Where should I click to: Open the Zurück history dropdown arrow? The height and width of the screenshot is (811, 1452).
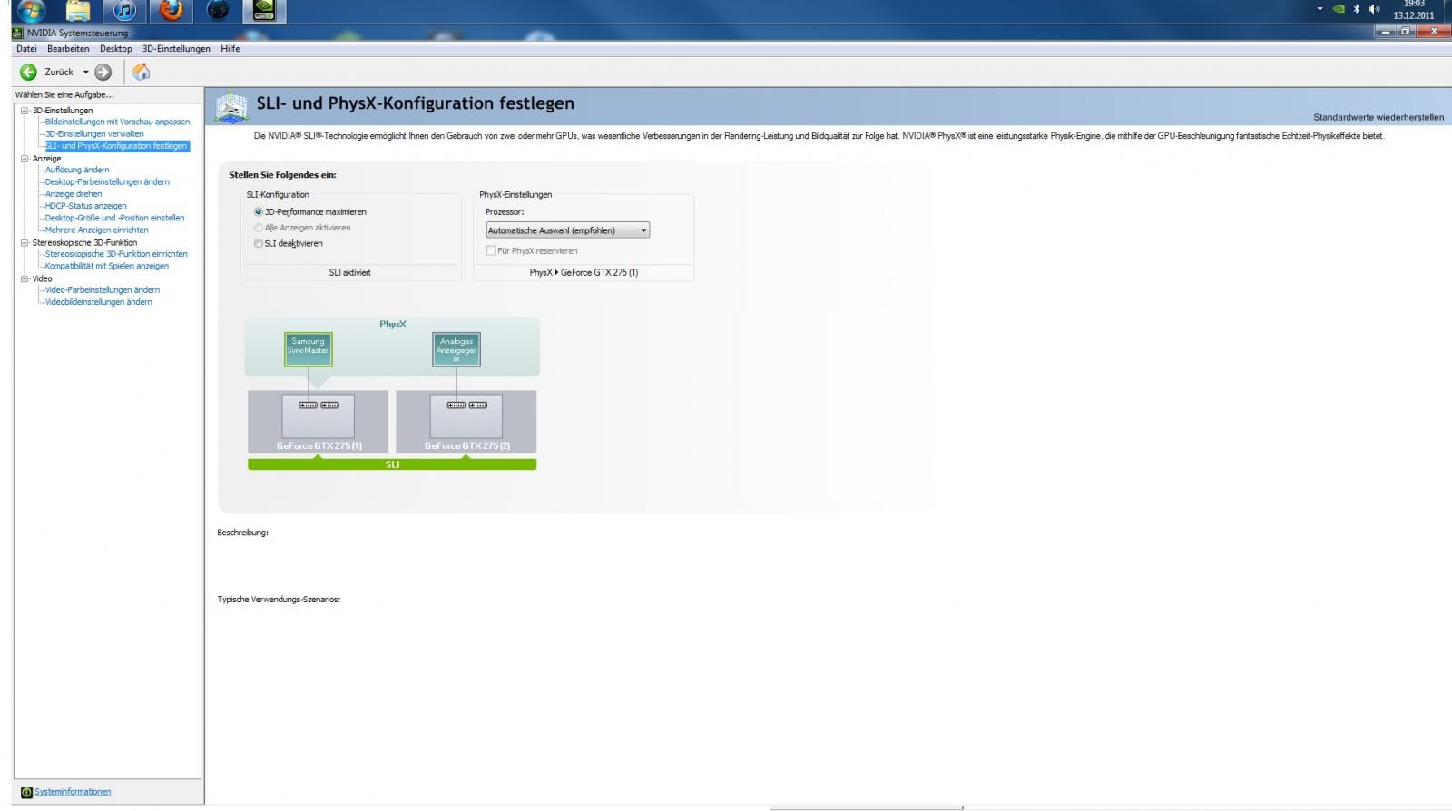click(x=86, y=72)
